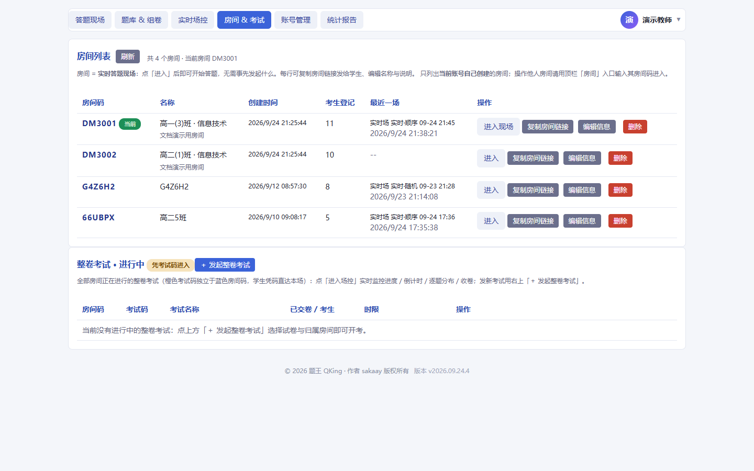Click the 考试码 column header
This screenshot has width=754, height=471.
pos(137,309)
